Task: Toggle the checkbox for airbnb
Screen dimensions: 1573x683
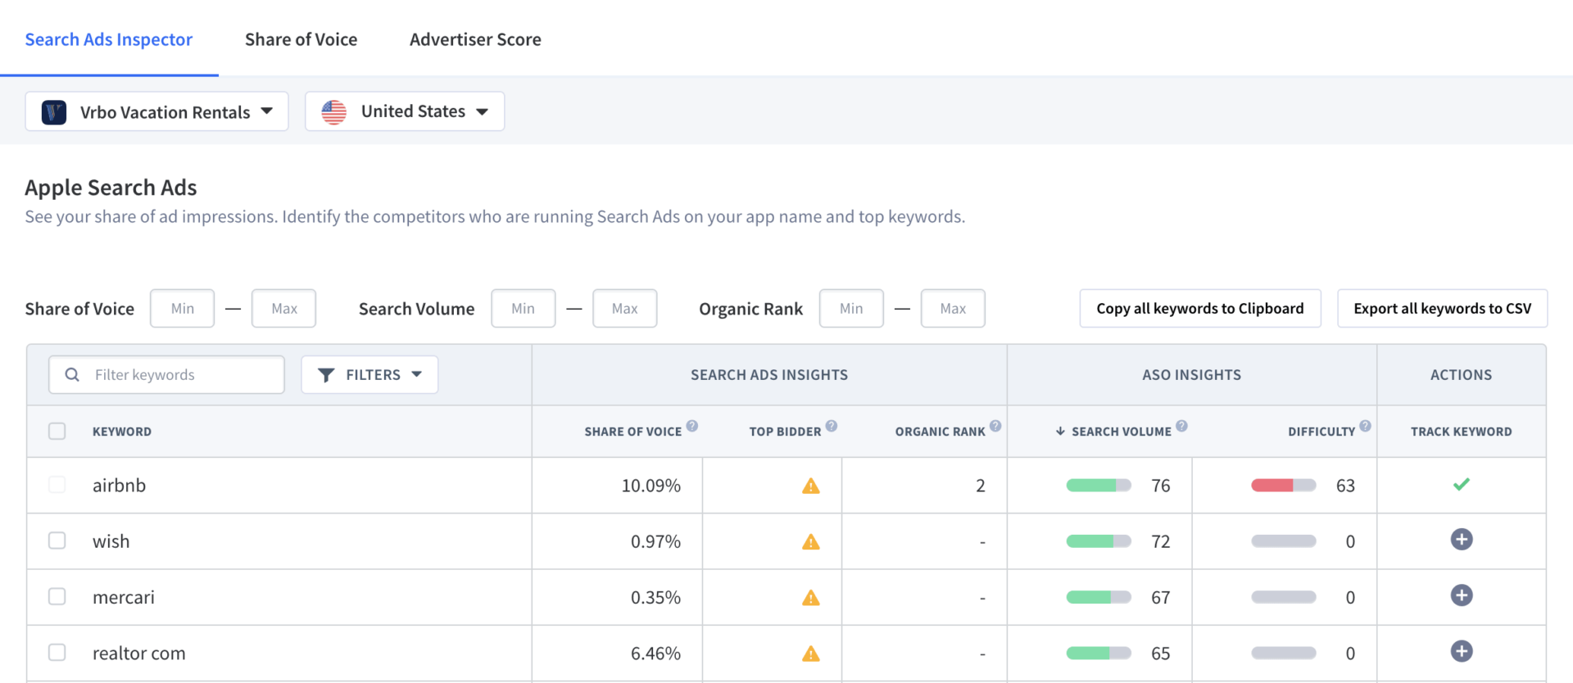Action: coord(57,485)
